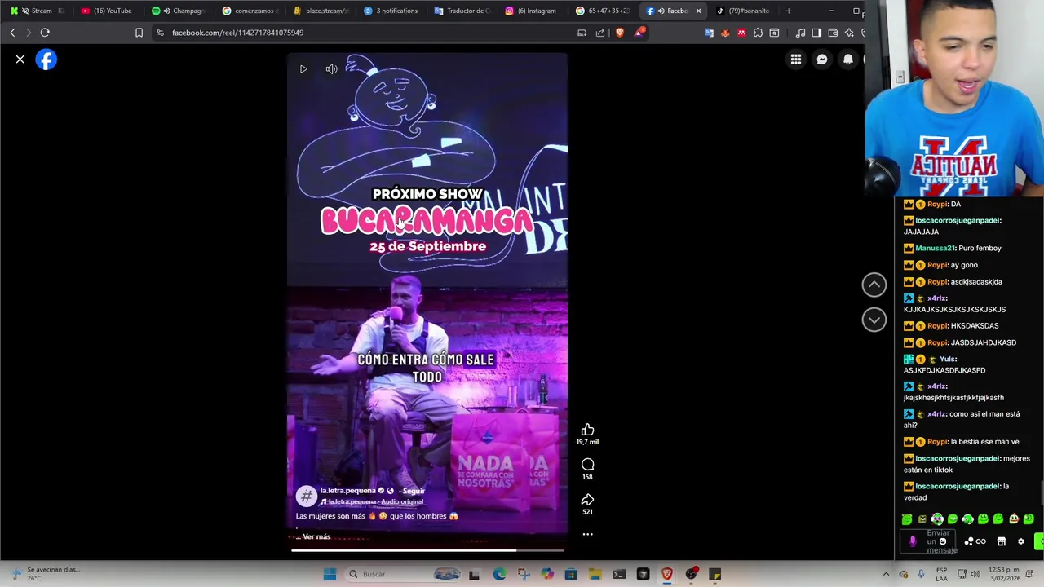The height and width of the screenshot is (587, 1044).
Task: Click username Manussa21 in chat
Action: click(x=935, y=248)
